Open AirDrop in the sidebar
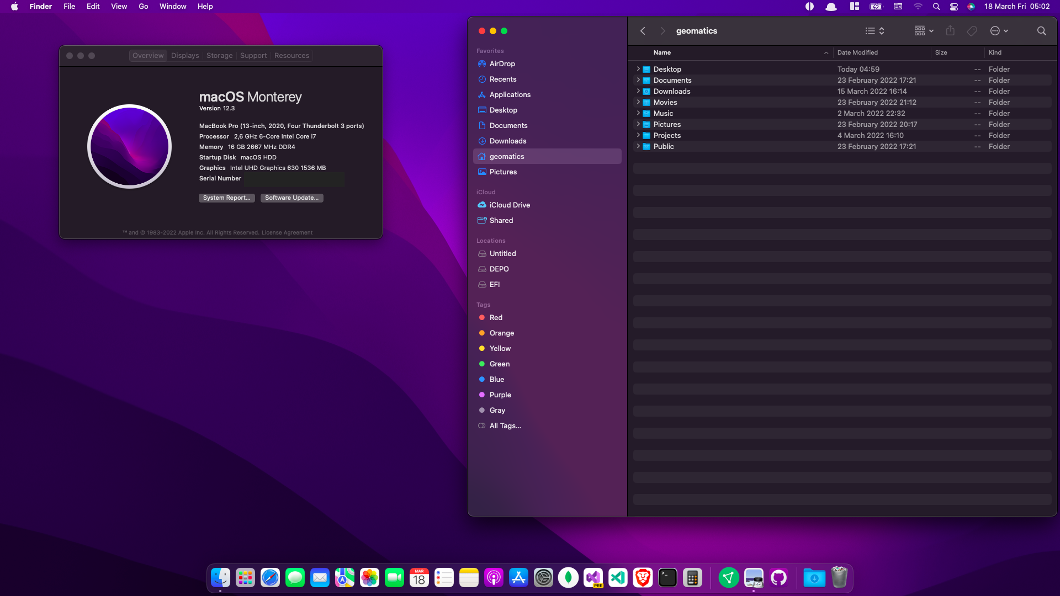Image resolution: width=1060 pixels, height=596 pixels. [502, 64]
